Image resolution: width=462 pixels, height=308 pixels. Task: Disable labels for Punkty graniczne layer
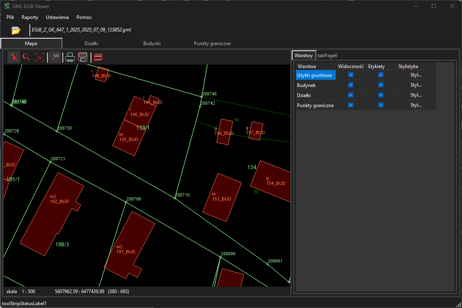[x=381, y=105]
